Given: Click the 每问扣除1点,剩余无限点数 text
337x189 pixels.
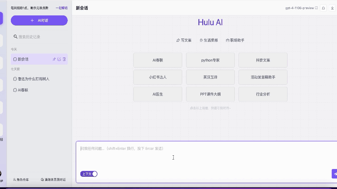Looking at the screenshot, I should pos(29,8).
